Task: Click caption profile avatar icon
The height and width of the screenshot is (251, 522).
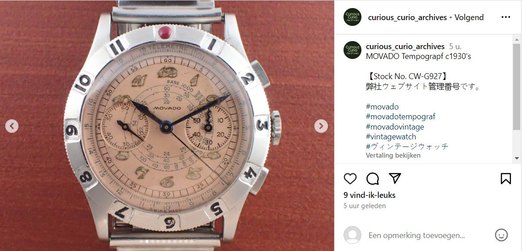Action: coord(352,50)
